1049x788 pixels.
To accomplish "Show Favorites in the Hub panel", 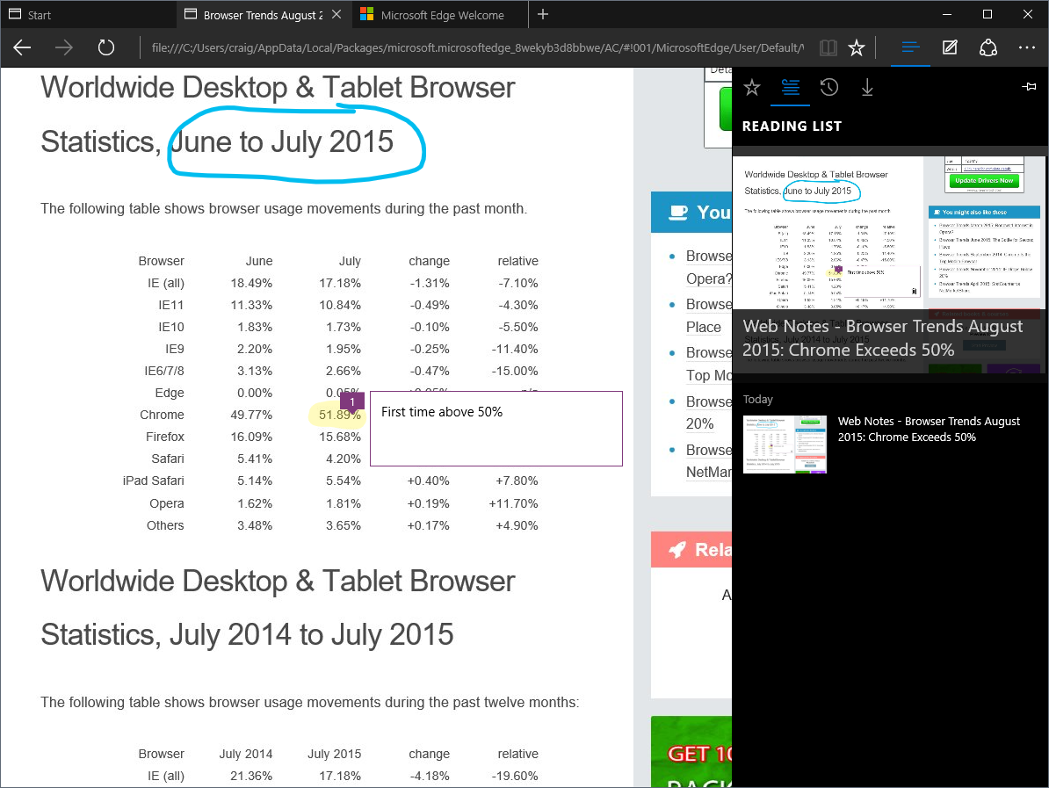I will tap(752, 88).
